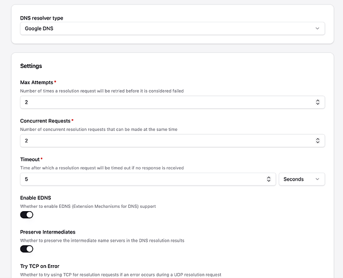Click the Concurrent Requests label
343x278 pixels.
[x=45, y=121]
